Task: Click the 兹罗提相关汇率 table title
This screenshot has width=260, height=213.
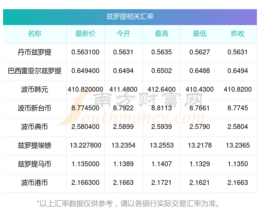Action: pos(130,17)
